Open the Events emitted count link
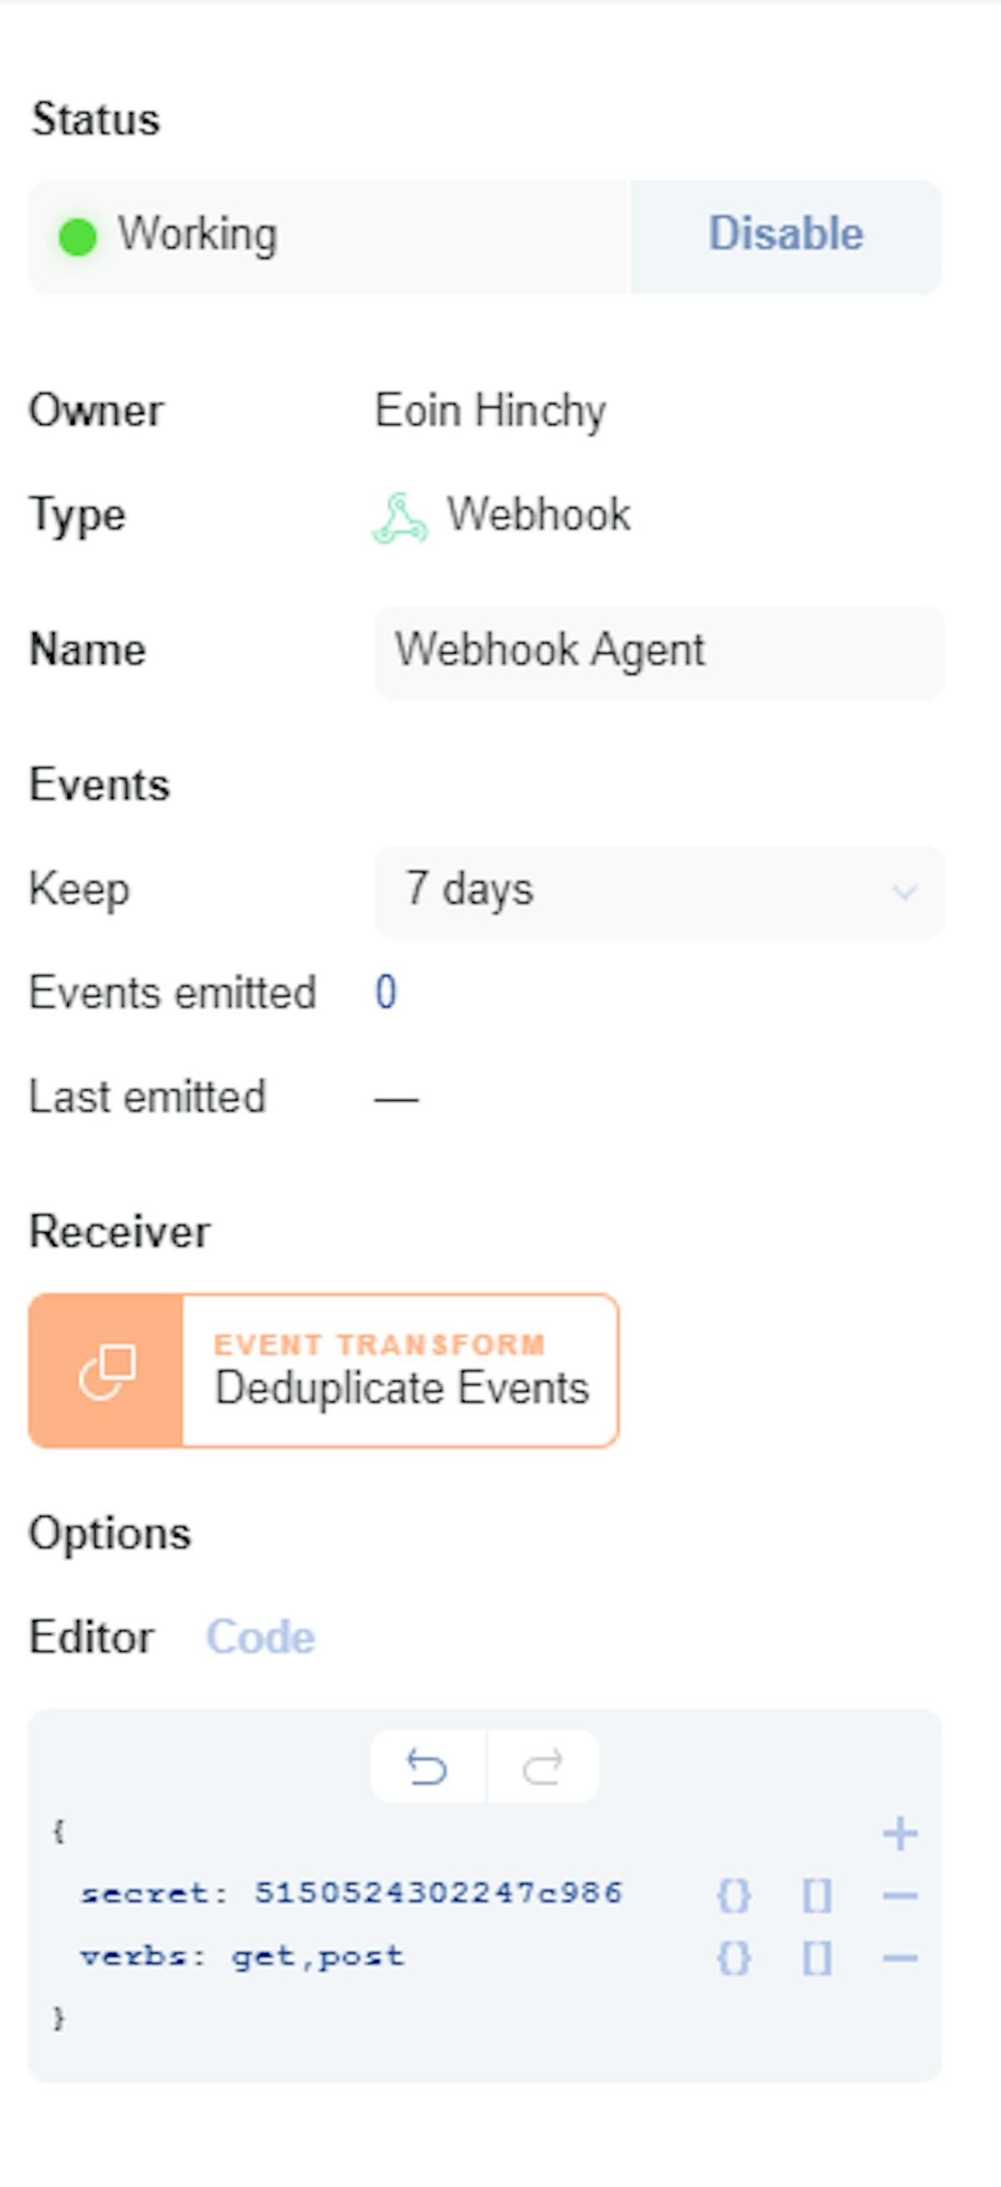This screenshot has height=2187, width=1001. pos(386,992)
